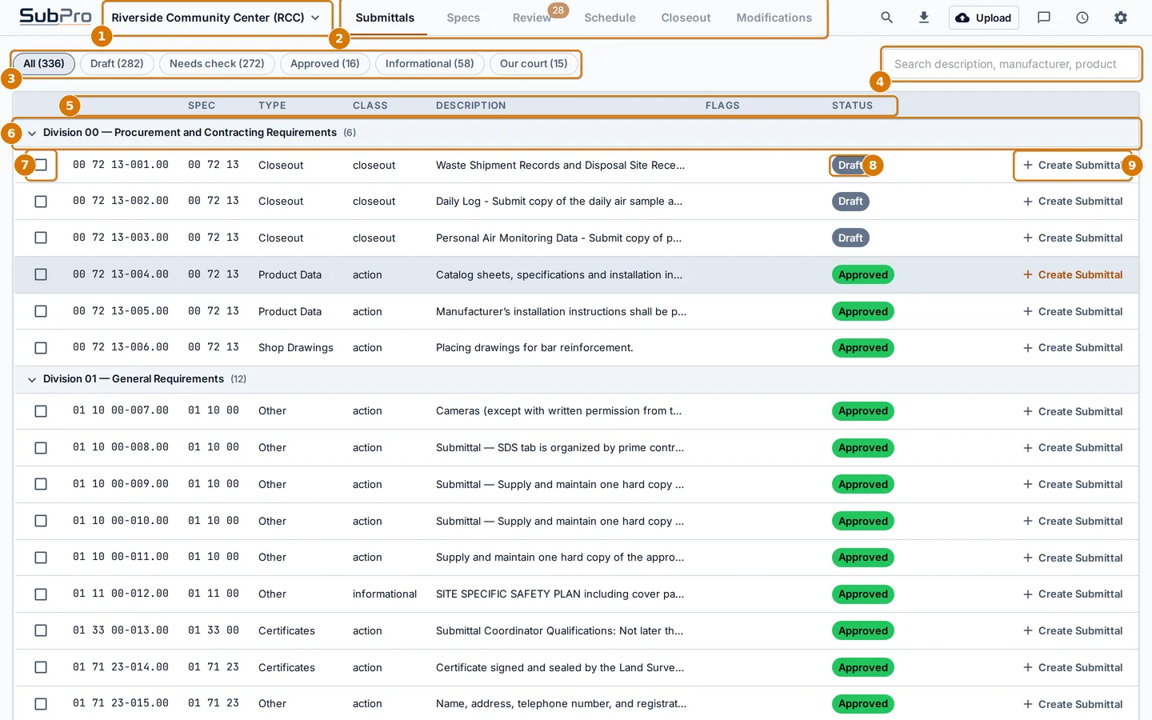The width and height of the screenshot is (1152, 720).
Task: Open the history clock icon
Action: point(1082,17)
